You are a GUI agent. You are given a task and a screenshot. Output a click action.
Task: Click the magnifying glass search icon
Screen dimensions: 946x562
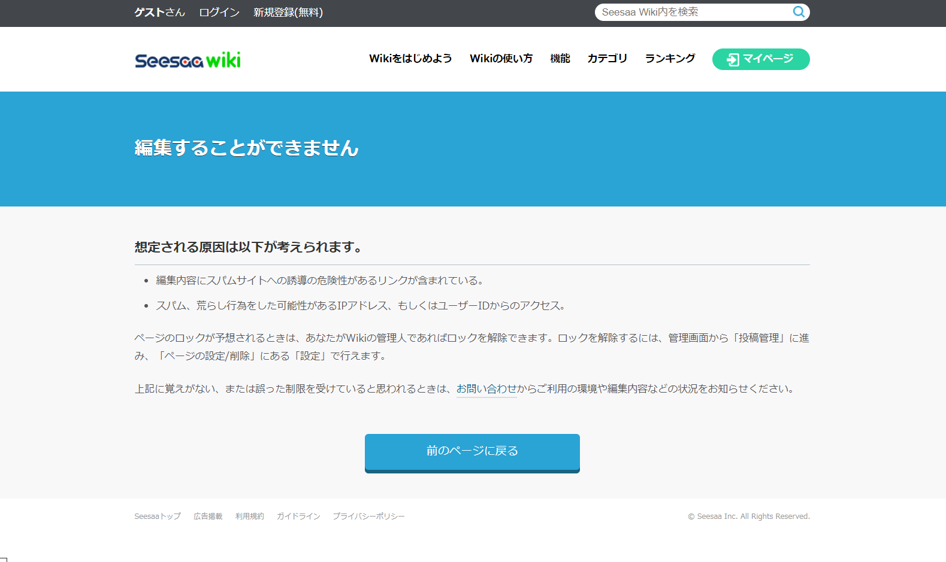point(799,12)
